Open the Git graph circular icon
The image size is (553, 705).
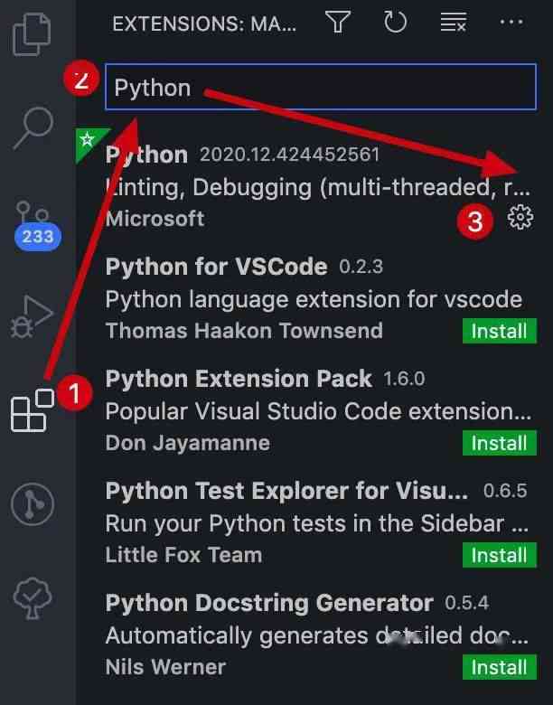point(33,504)
